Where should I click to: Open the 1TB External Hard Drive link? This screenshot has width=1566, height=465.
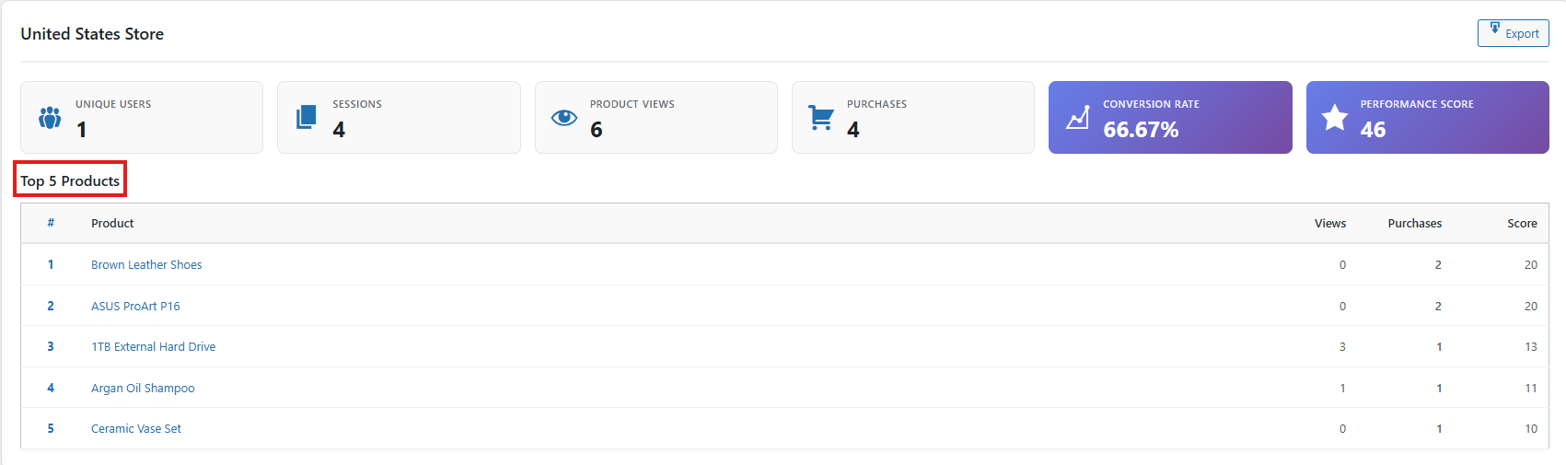[153, 346]
